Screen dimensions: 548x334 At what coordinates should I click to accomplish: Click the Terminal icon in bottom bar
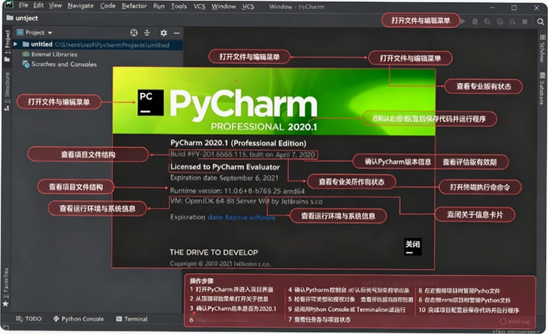click(119, 319)
